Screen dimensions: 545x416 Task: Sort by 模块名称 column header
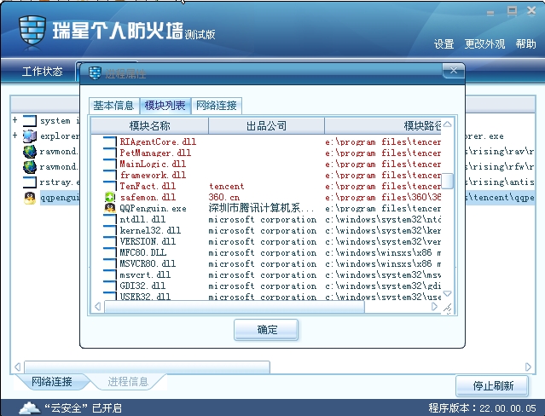click(x=149, y=126)
